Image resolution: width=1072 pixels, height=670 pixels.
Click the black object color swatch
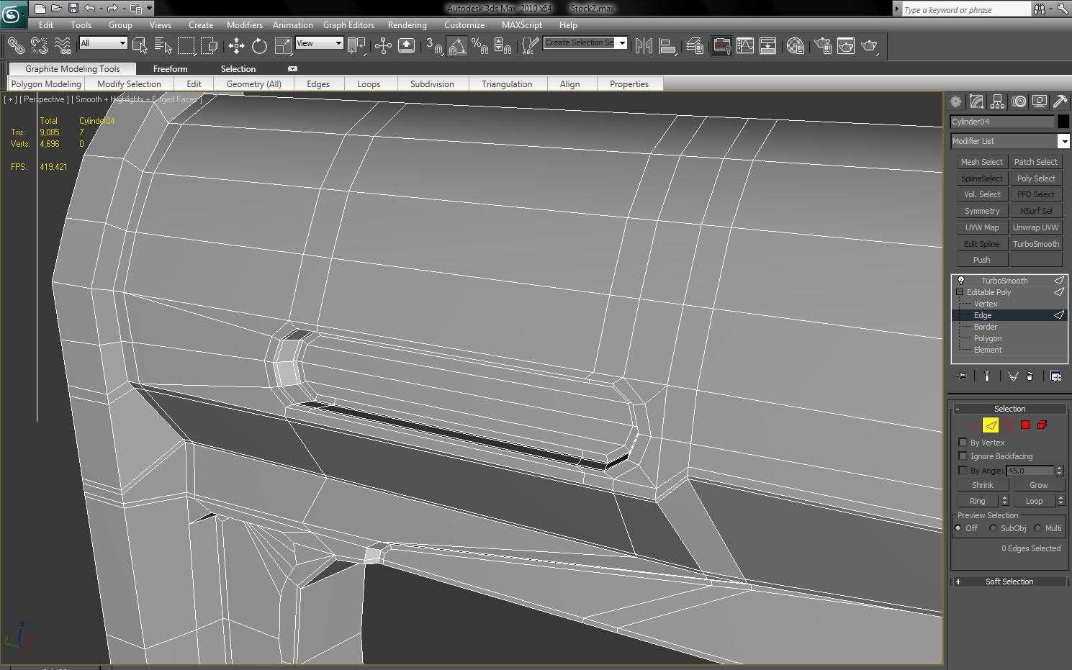1063,122
